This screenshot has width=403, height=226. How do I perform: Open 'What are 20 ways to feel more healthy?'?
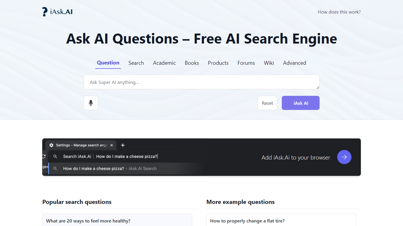pos(88,221)
